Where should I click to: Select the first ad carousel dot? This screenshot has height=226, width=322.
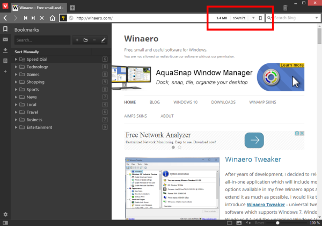point(173,147)
